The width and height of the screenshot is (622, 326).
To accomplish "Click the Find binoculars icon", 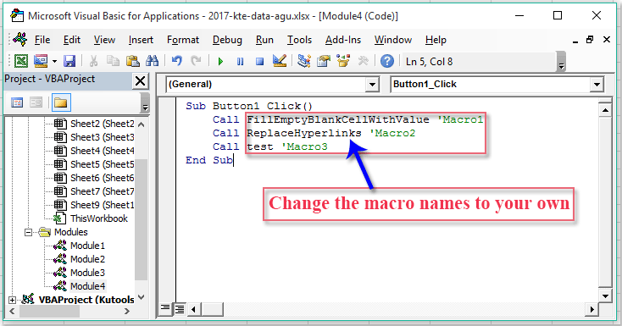I will (x=152, y=61).
